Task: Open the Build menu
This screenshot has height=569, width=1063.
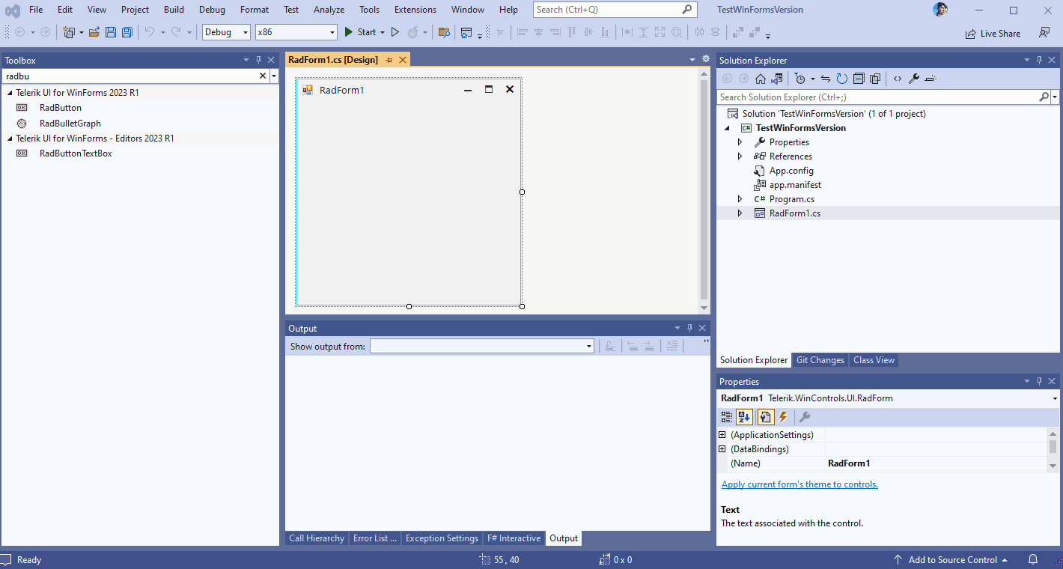Action: (x=174, y=10)
